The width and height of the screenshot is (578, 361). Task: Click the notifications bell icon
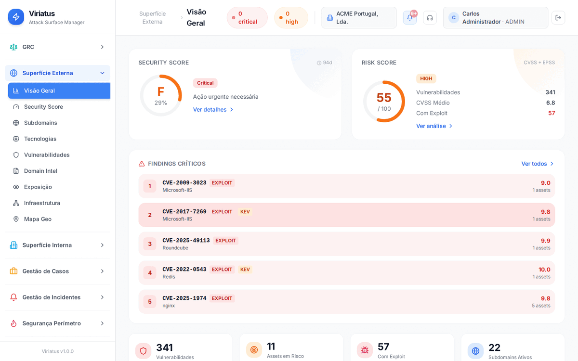coord(409,18)
